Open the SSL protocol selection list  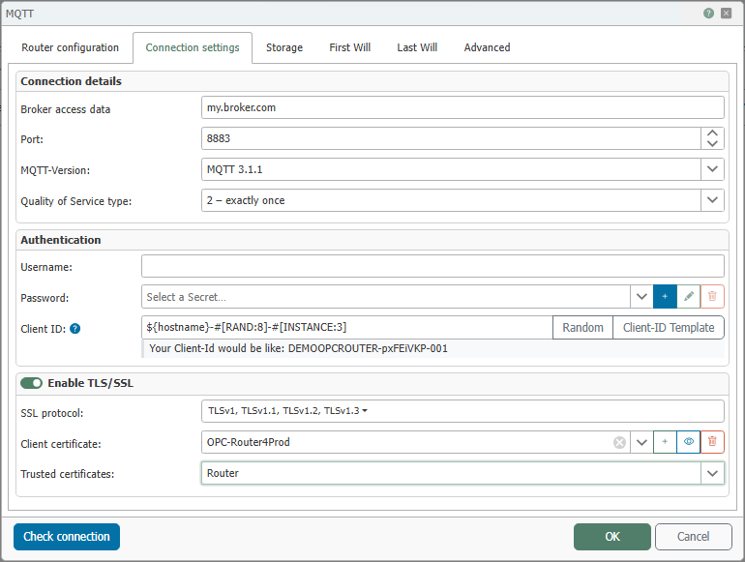point(462,411)
